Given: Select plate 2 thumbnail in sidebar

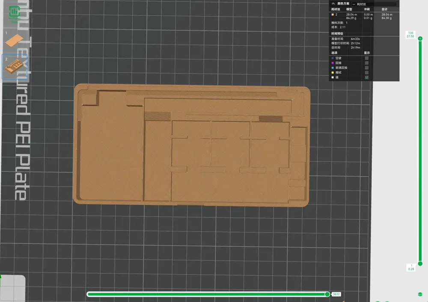Looking at the screenshot, I should [x=15, y=66].
